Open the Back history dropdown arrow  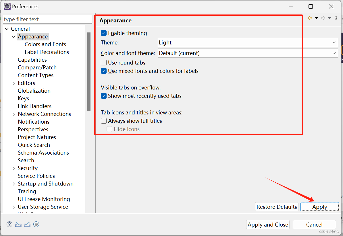(x=316, y=18)
